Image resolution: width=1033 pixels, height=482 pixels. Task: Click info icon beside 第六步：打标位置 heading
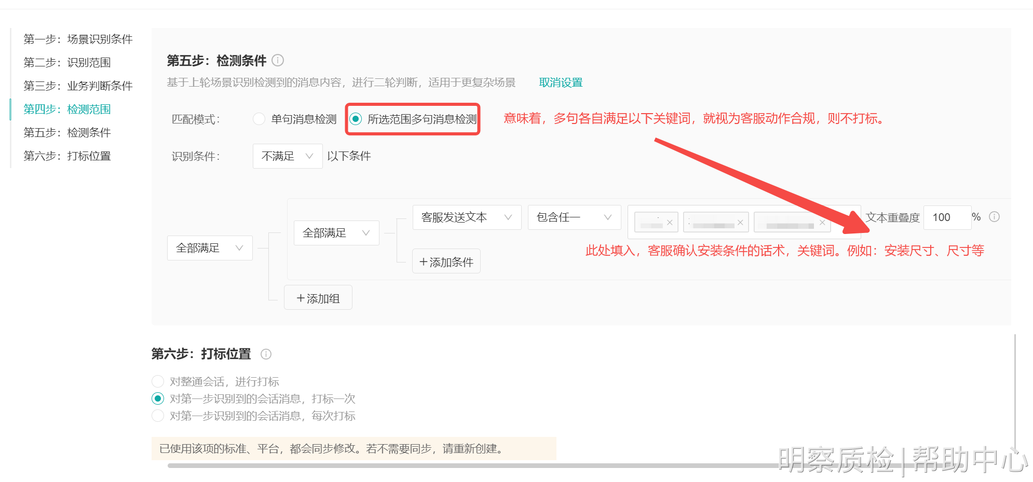tap(266, 354)
